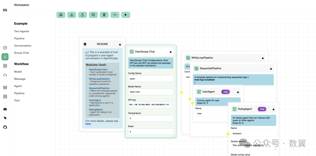Click the trash icon to clear canvas
The height and width of the screenshot is (156, 316).
point(104,15)
